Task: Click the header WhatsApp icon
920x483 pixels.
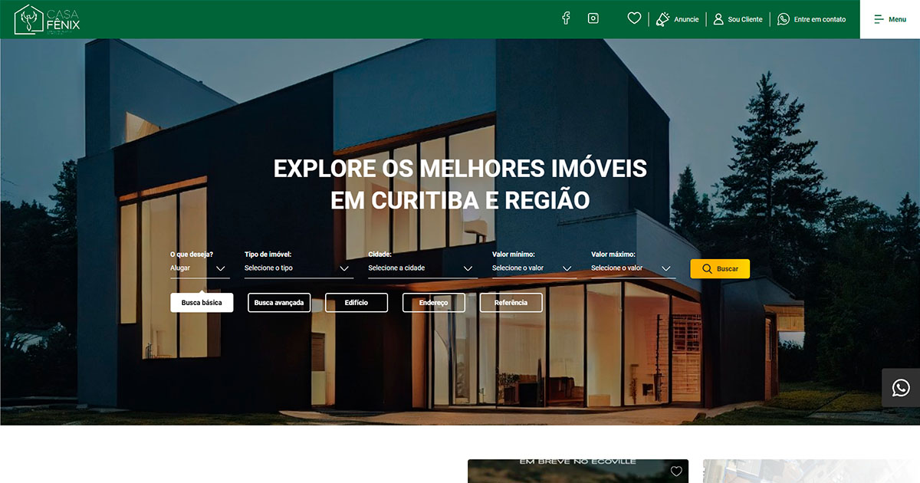Action: (784, 19)
